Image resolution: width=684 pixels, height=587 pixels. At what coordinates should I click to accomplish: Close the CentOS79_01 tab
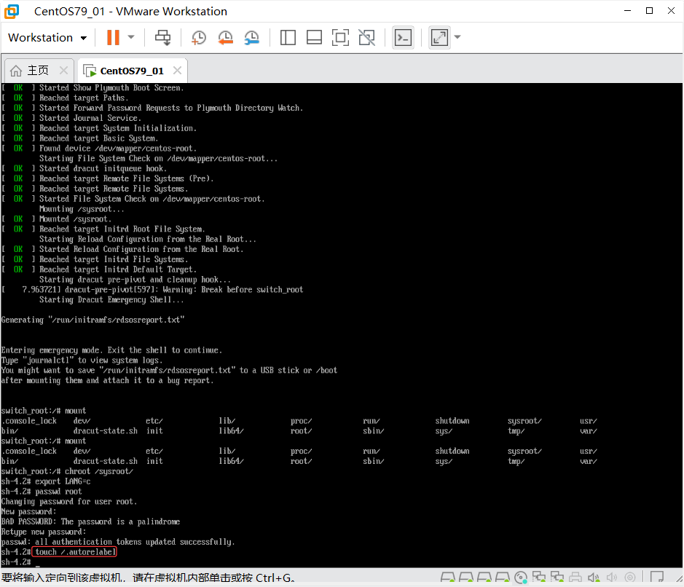177,70
